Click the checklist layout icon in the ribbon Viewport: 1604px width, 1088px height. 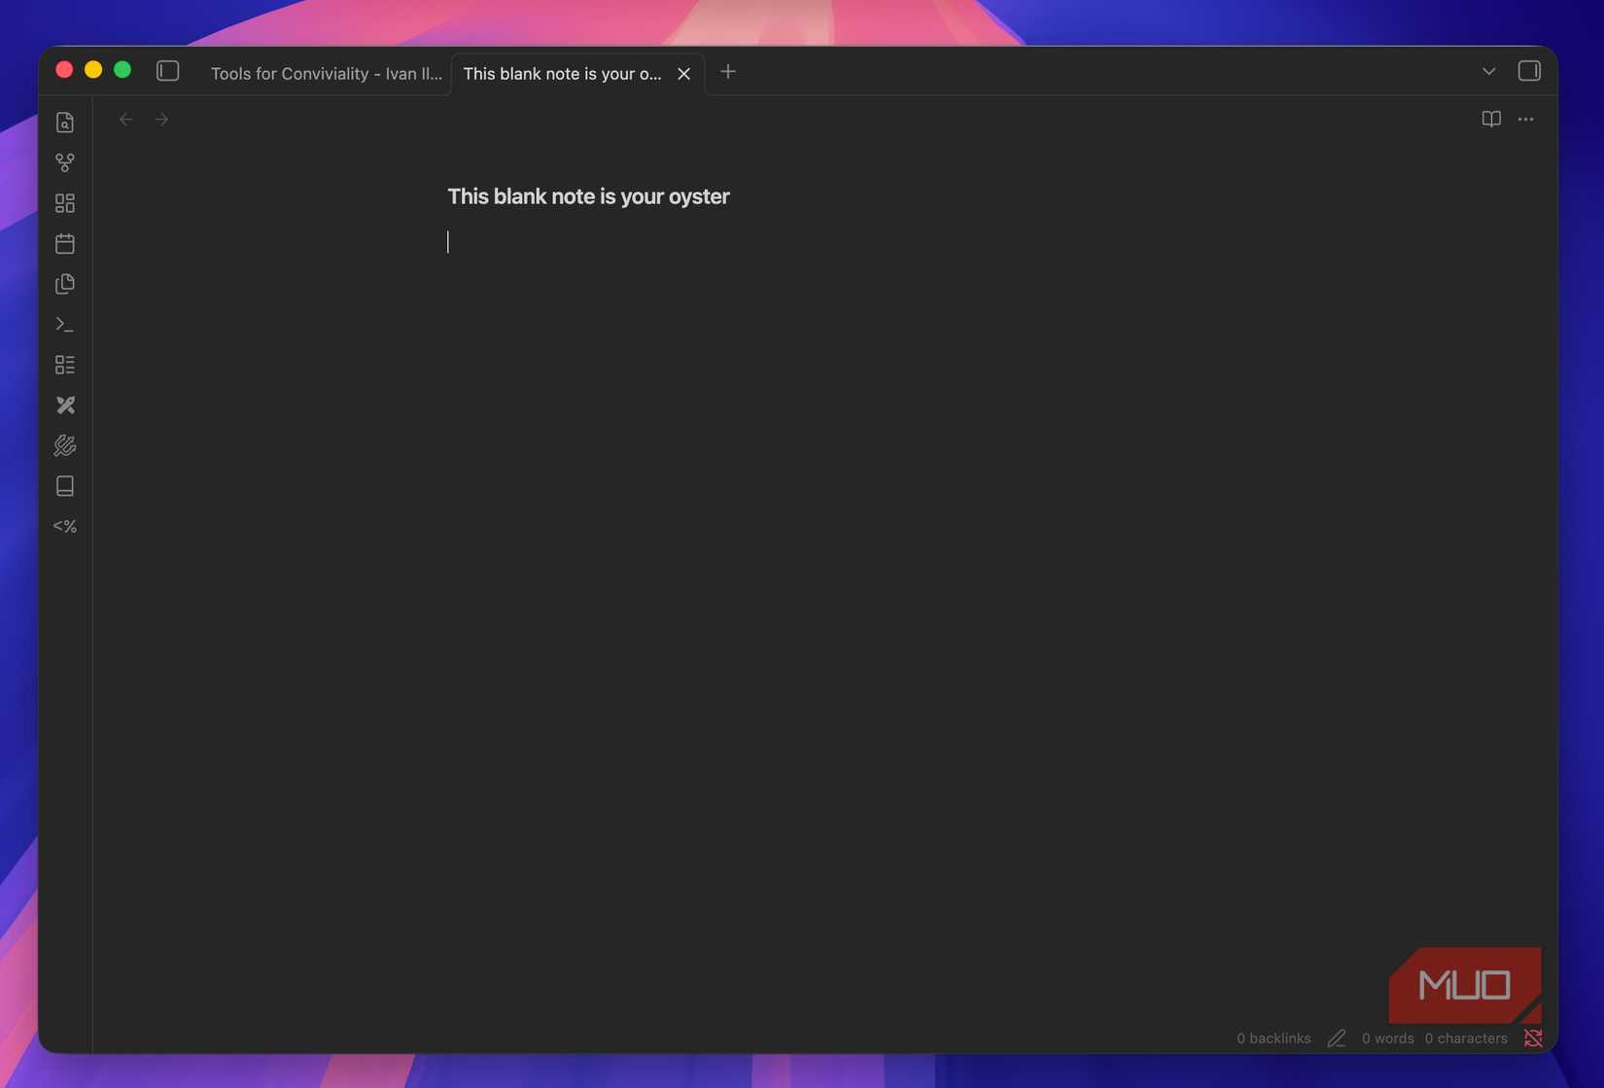coord(65,365)
